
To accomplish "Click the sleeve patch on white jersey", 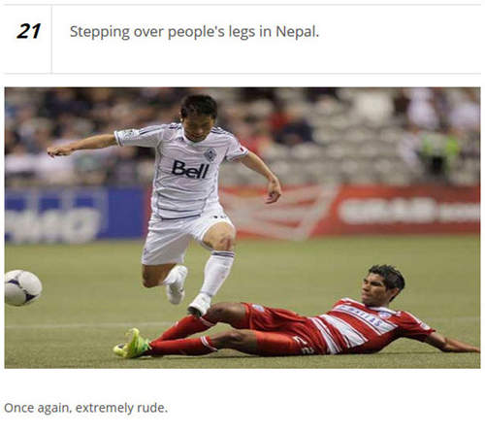I will (129, 134).
